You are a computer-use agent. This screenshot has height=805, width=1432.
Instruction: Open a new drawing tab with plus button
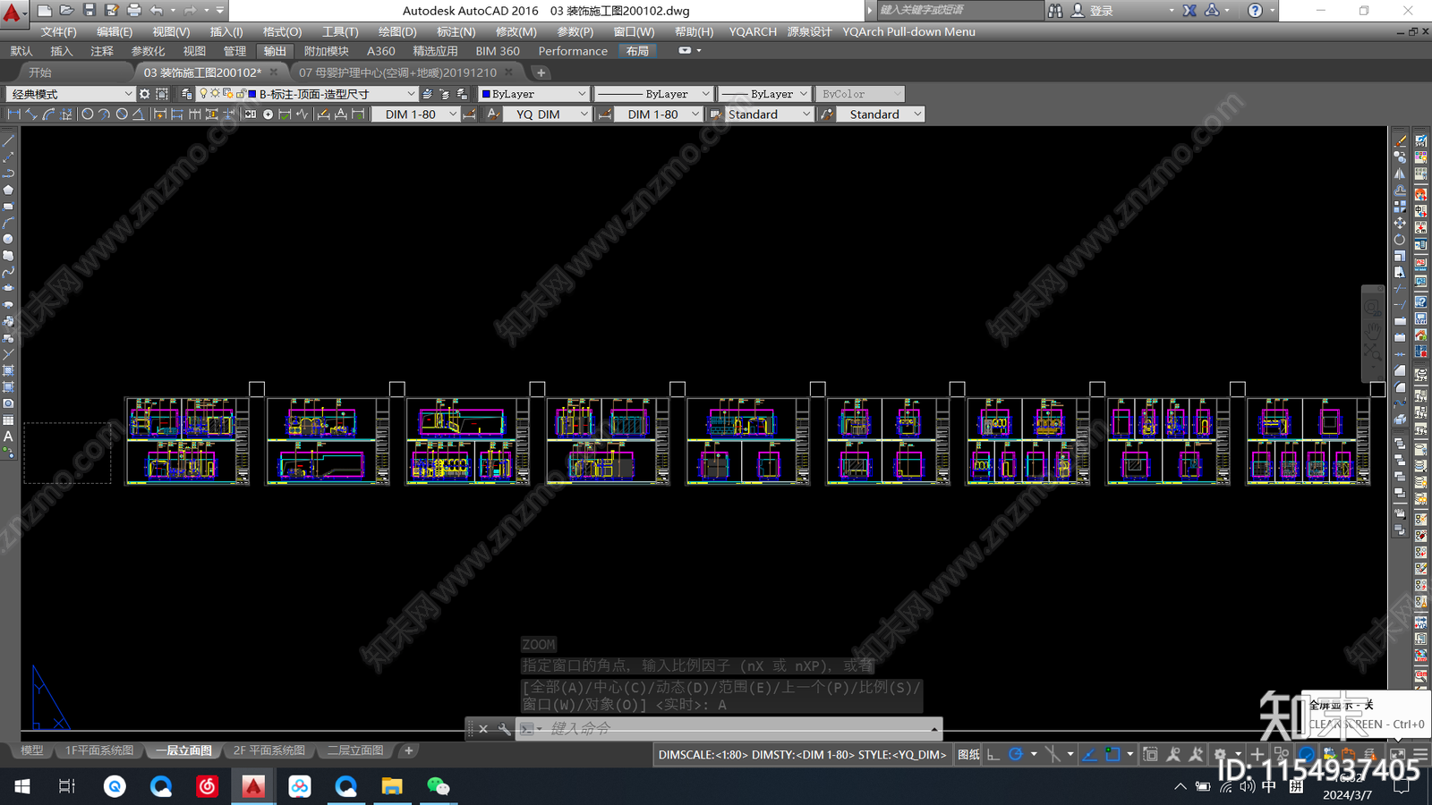pyautogui.click(x=541, y=72)
